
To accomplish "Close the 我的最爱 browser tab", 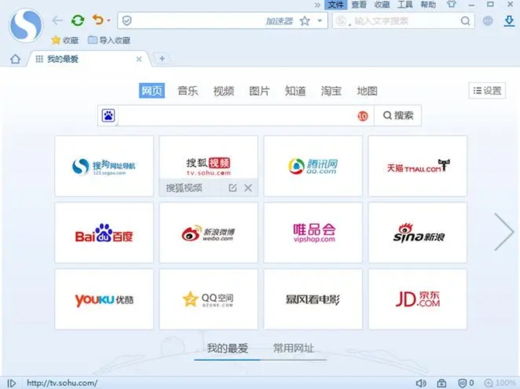I will click(139, 59).
